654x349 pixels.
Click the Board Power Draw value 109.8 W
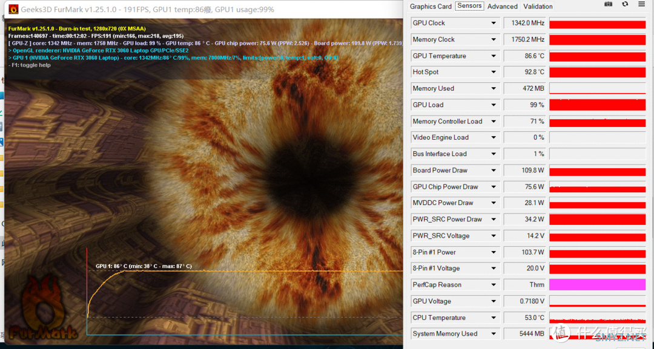pos(524,171)
